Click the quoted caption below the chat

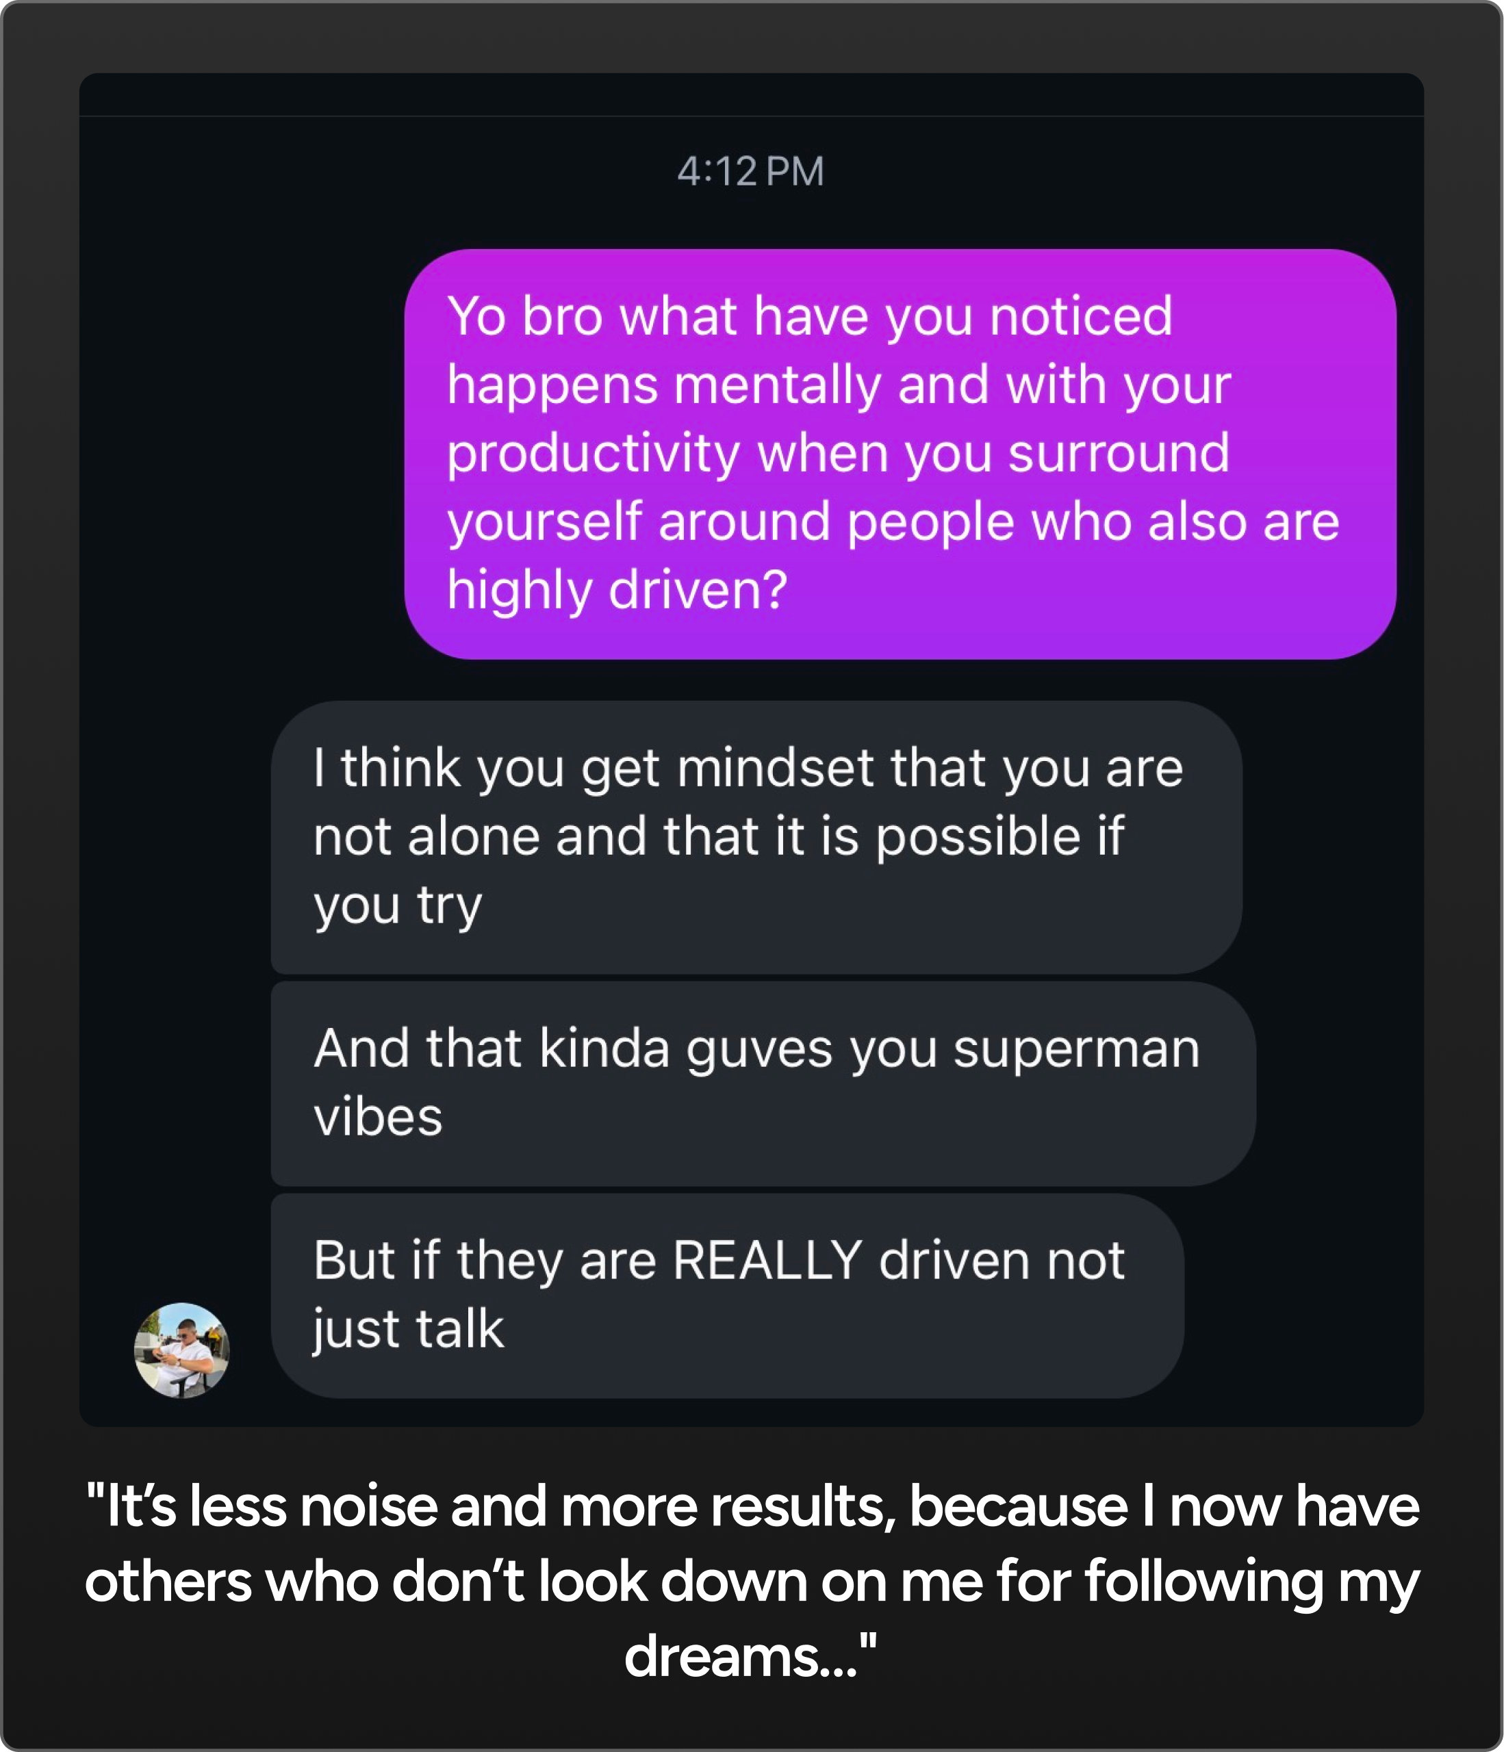pos(752,1580)
